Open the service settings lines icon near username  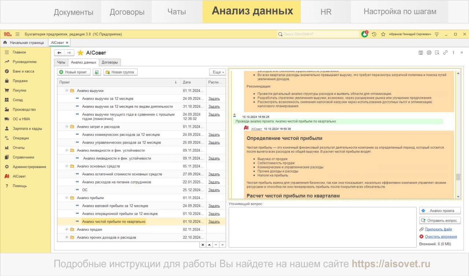coord(436,34)
